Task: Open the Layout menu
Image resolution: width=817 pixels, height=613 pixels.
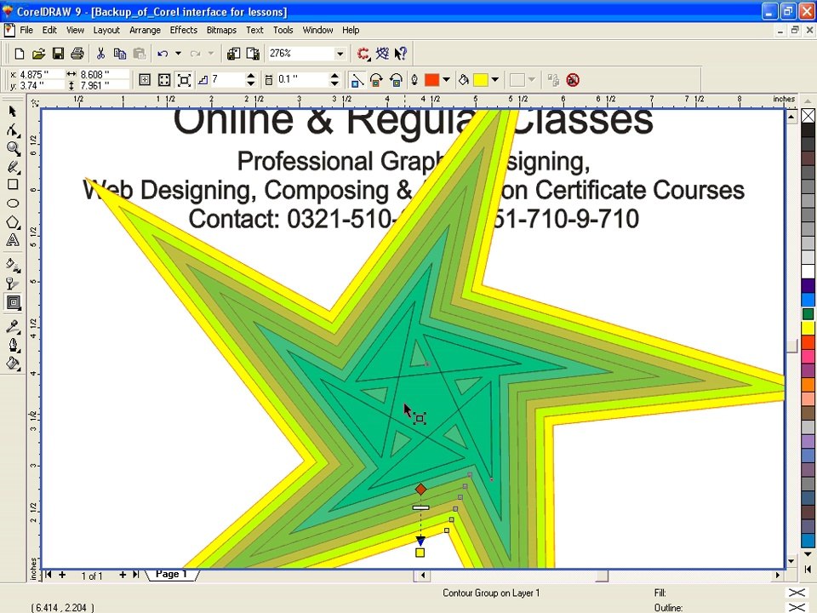Action: click(106, 30)
